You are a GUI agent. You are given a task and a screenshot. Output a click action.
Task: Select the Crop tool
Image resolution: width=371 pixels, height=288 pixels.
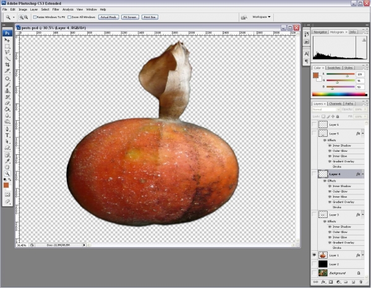pos(7,64)
